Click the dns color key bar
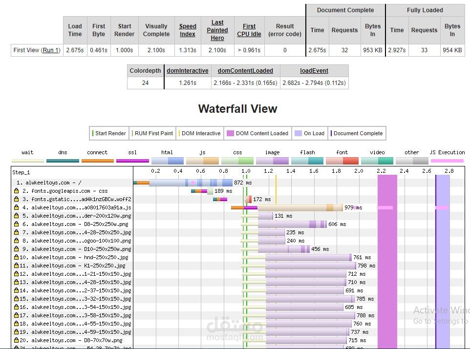 tap(63, 161)
